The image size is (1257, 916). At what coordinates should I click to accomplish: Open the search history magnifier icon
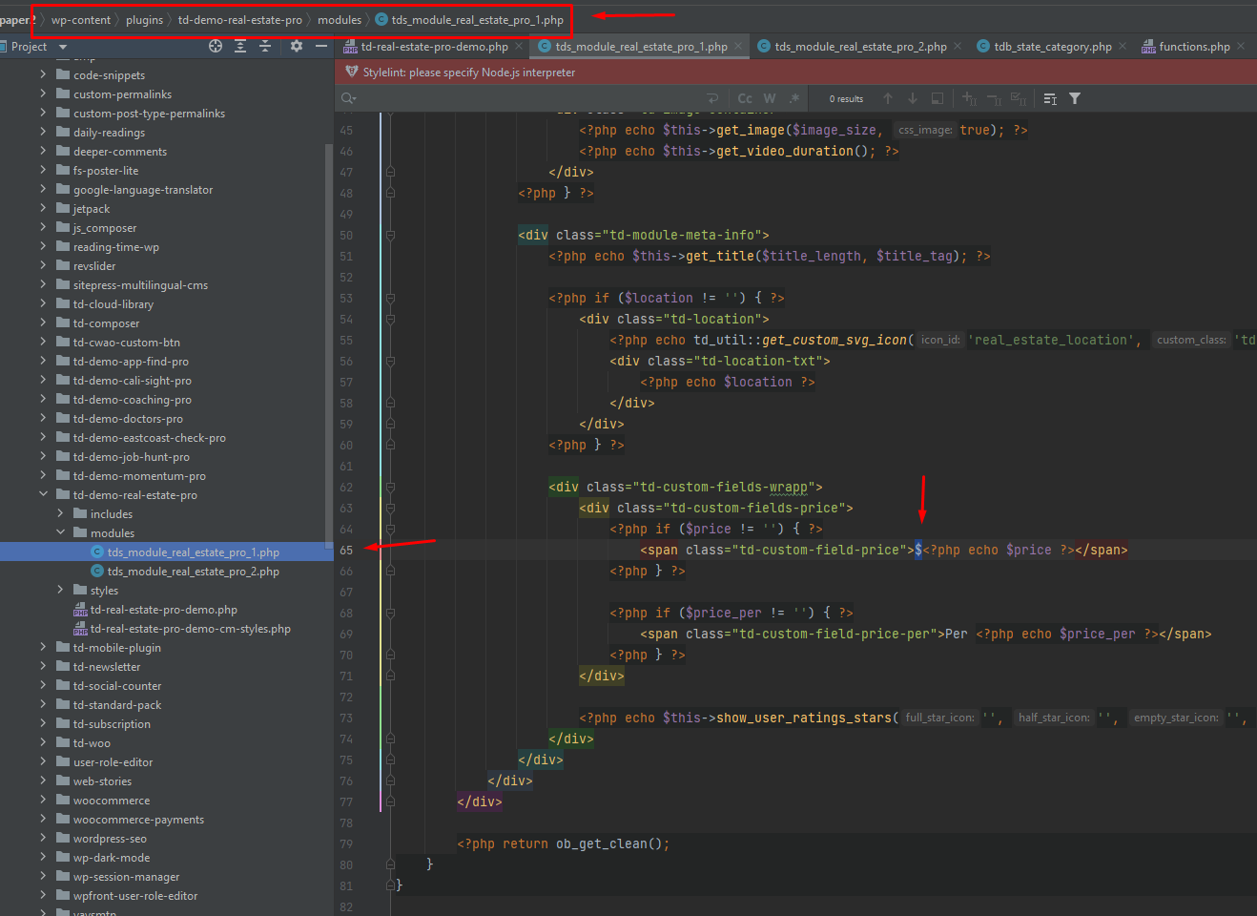pos(348,98)
